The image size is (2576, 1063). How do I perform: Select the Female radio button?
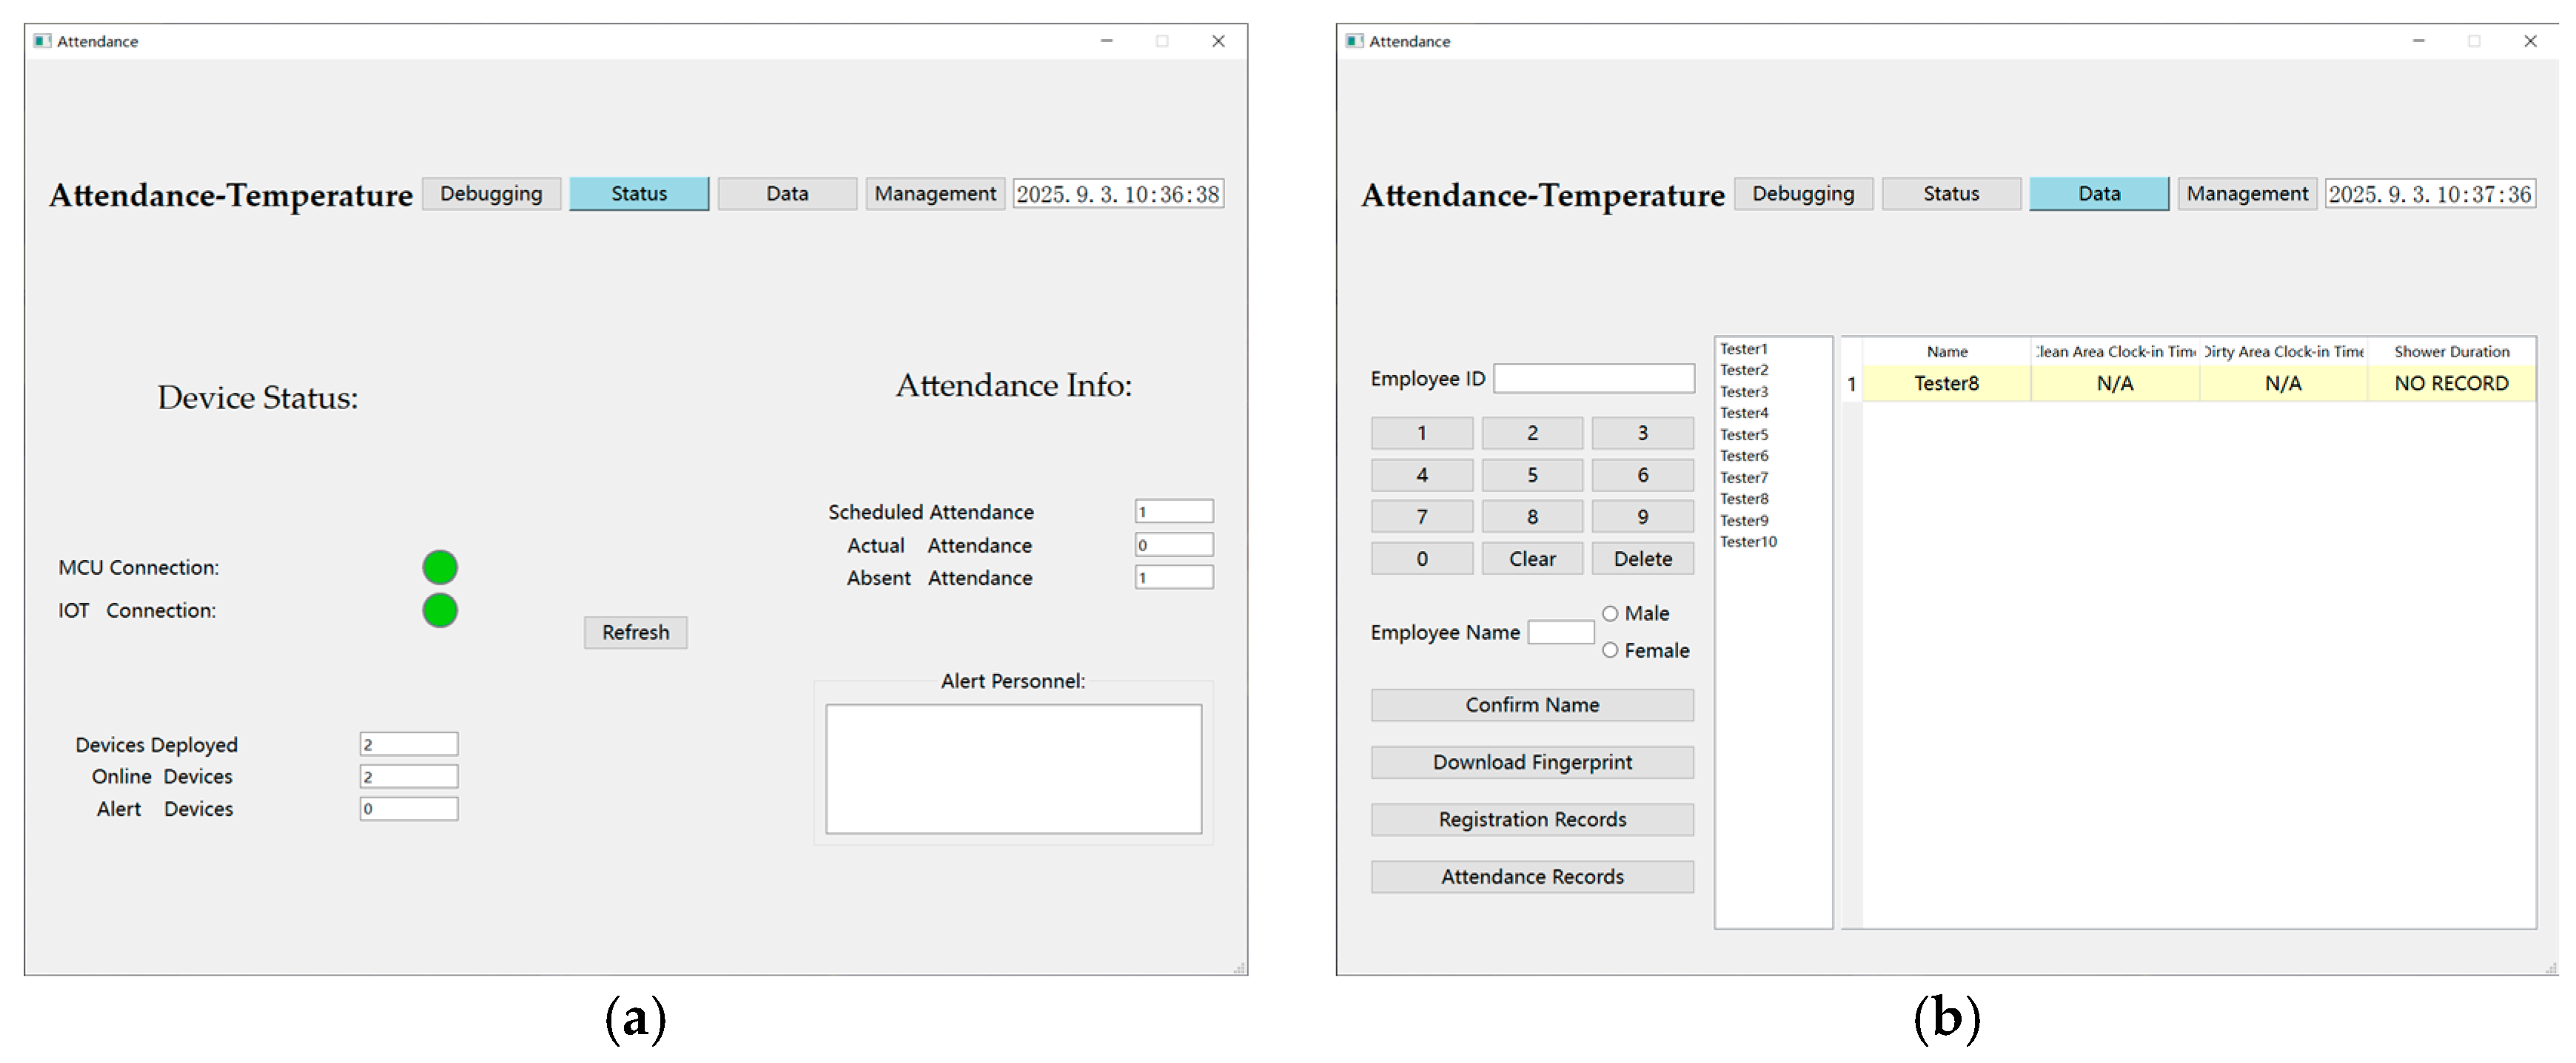click(1610, 650)
